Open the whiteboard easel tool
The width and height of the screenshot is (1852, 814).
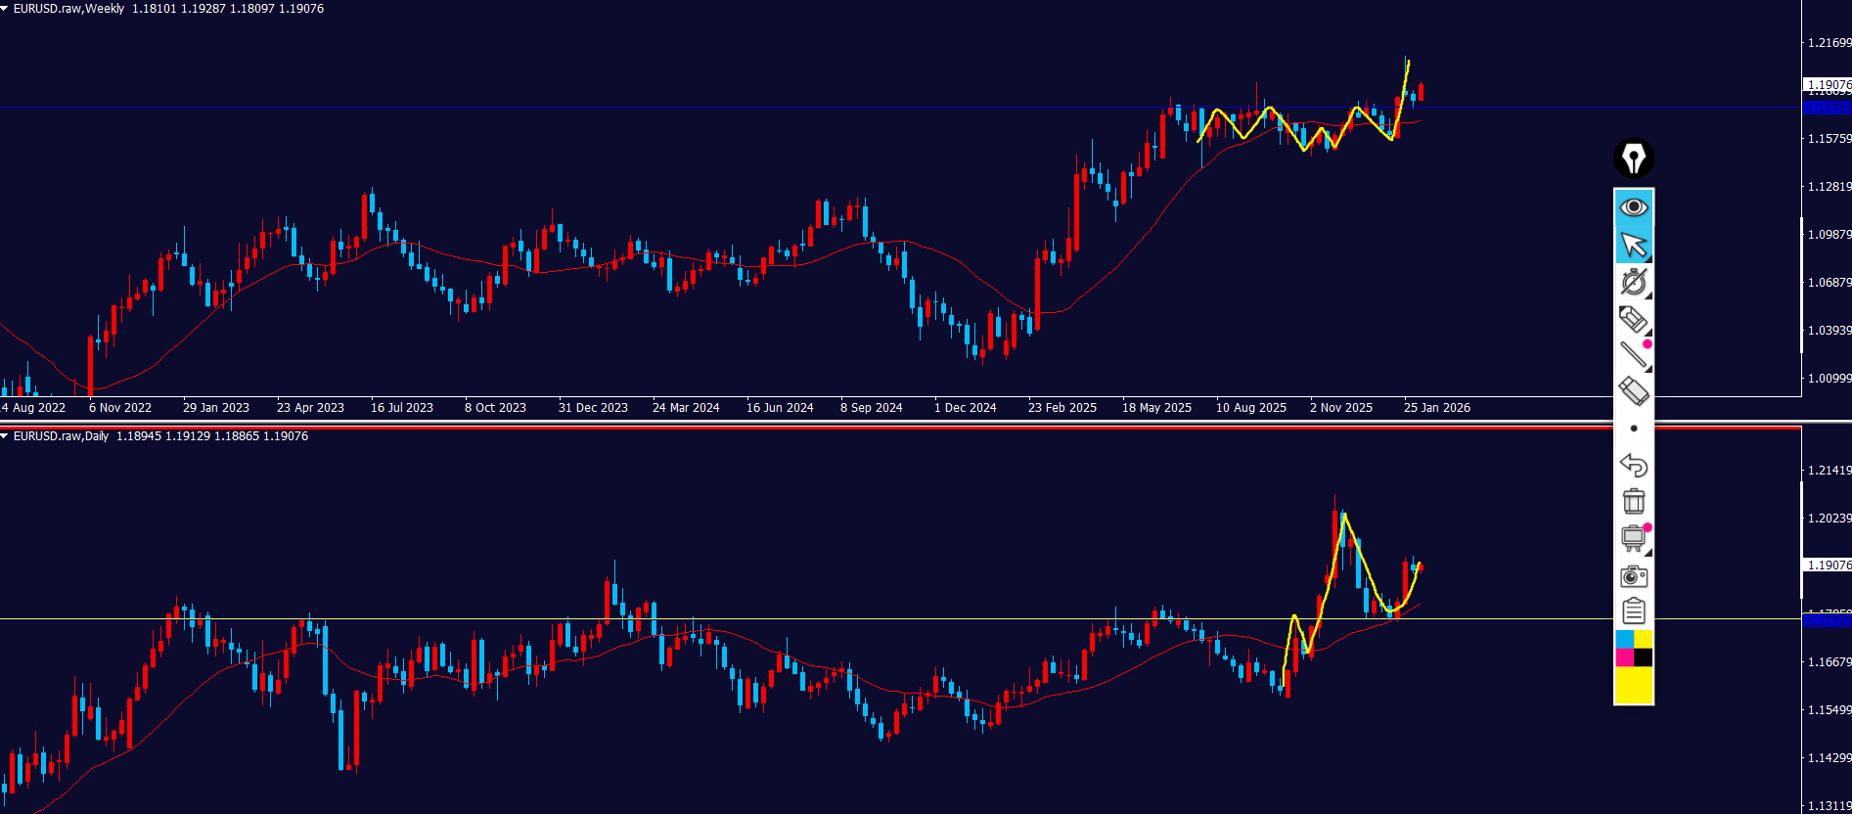[1633, 538]
